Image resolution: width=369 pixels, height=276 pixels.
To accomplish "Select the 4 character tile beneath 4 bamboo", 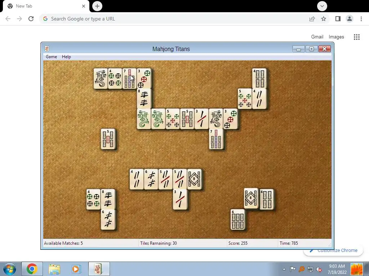I will (259, 98).
